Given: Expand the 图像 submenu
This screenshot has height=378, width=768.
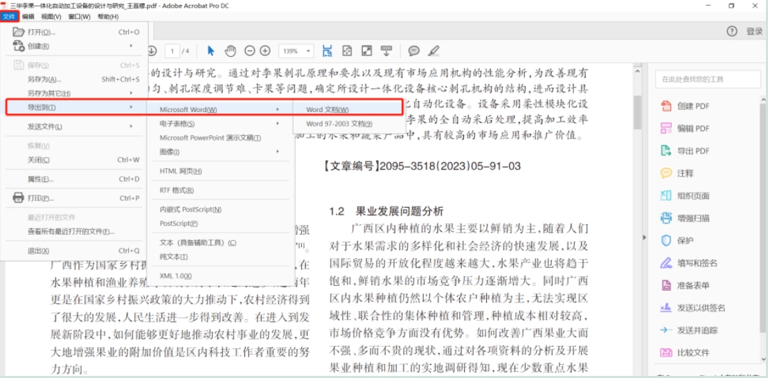Looking at the screenshot, I should [x=220, y=152].
